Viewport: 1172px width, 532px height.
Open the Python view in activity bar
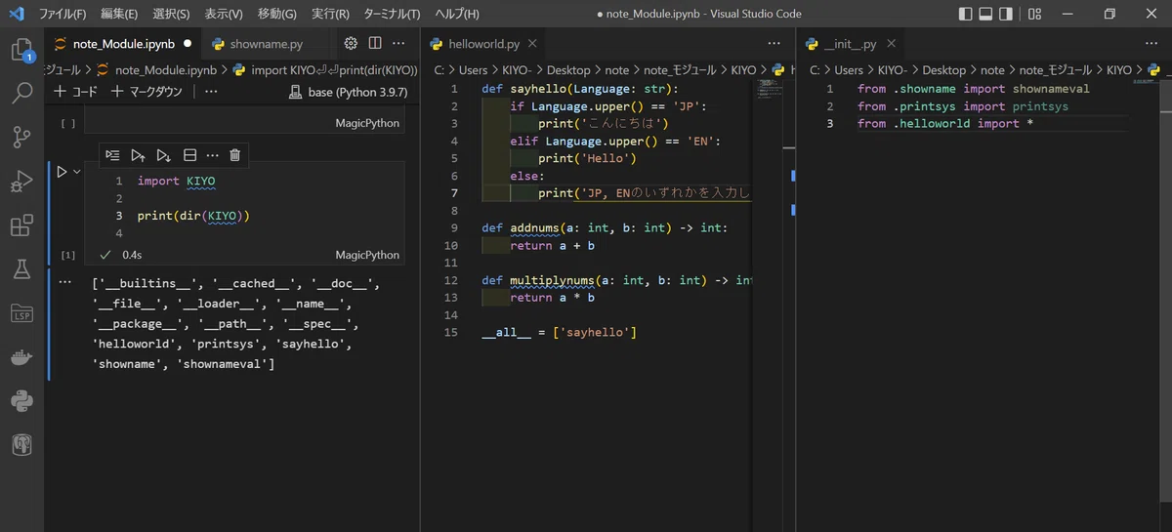[21, 401]
